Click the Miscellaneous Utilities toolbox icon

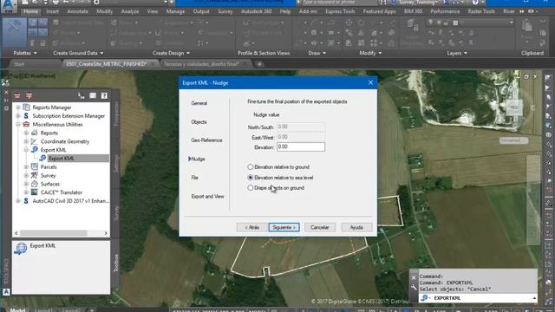click(26, 124)
